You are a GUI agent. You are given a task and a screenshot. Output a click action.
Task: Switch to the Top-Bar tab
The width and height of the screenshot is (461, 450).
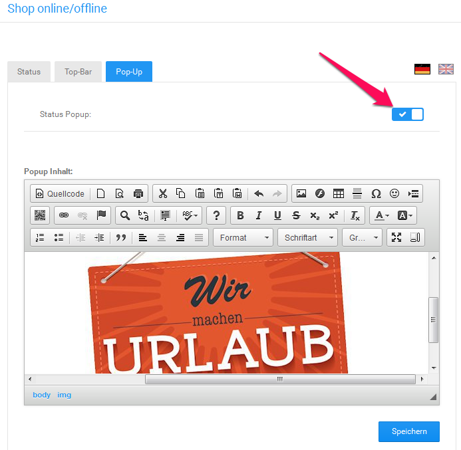click(78, 72)
